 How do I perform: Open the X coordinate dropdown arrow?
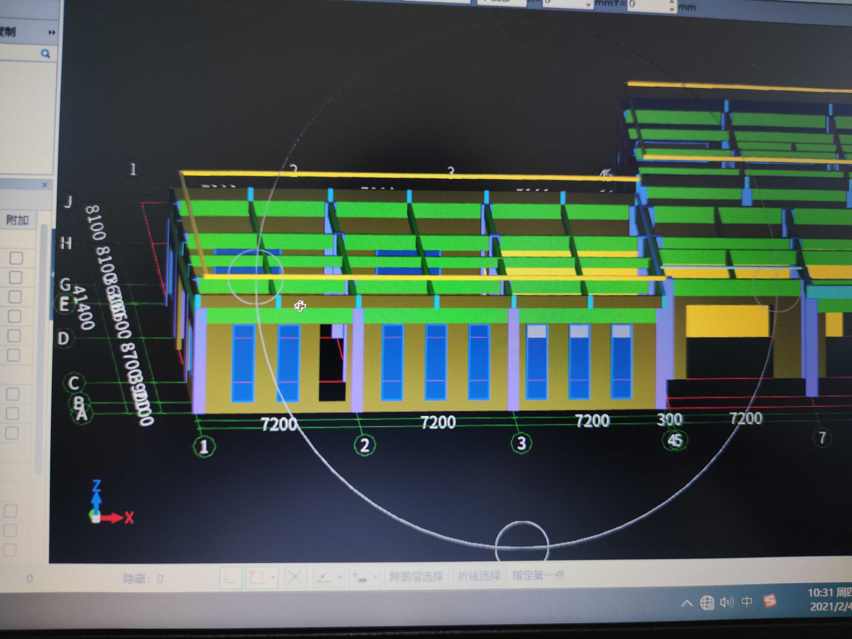(x=588, y=5)
